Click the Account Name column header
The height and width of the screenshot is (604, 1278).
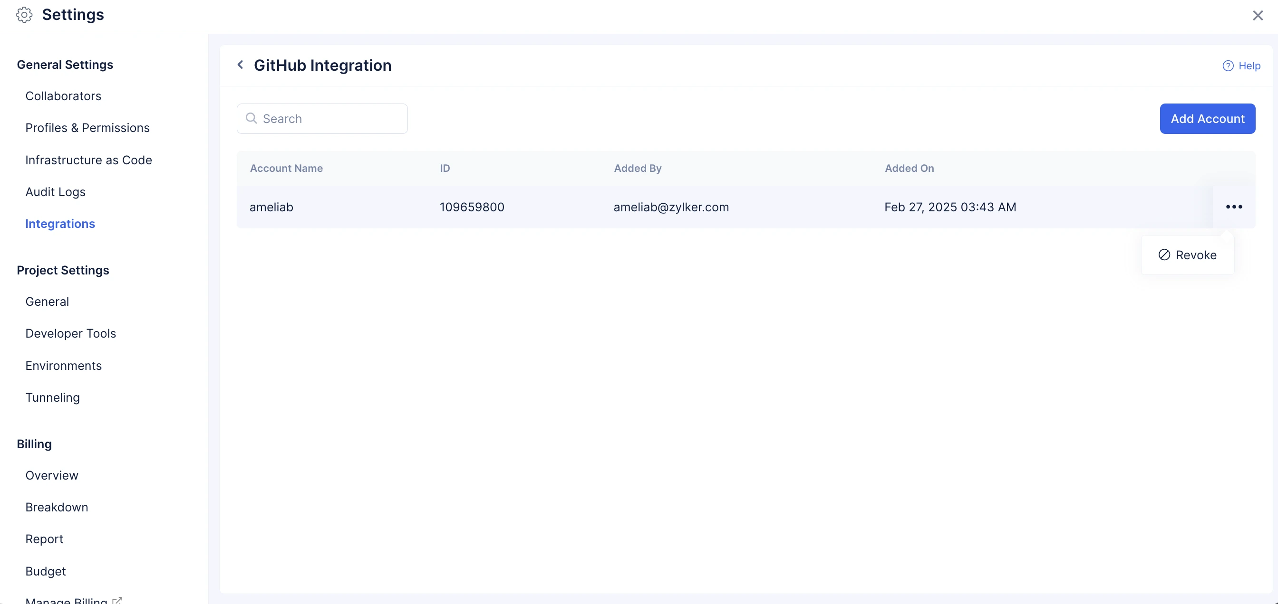(286, 169)
